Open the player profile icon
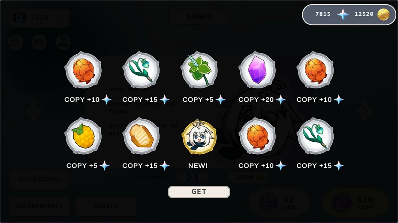The image size is (398, 223). [x=63, y=42]
